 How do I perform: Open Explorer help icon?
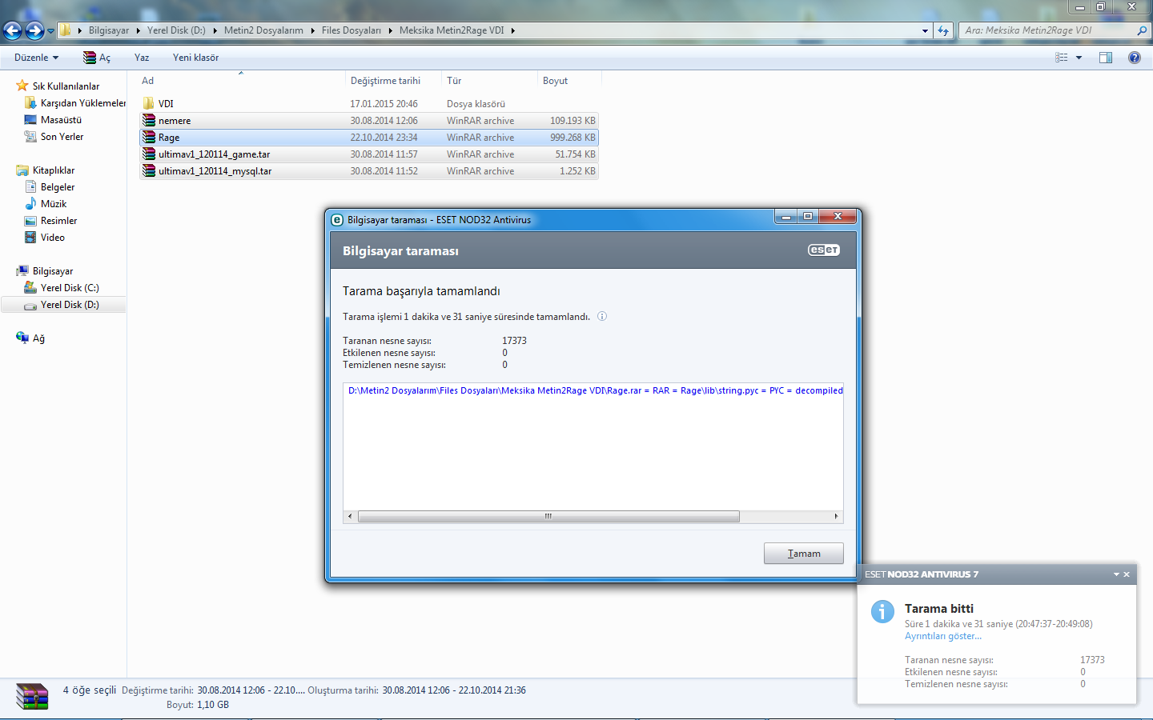tap(1135, 58)
